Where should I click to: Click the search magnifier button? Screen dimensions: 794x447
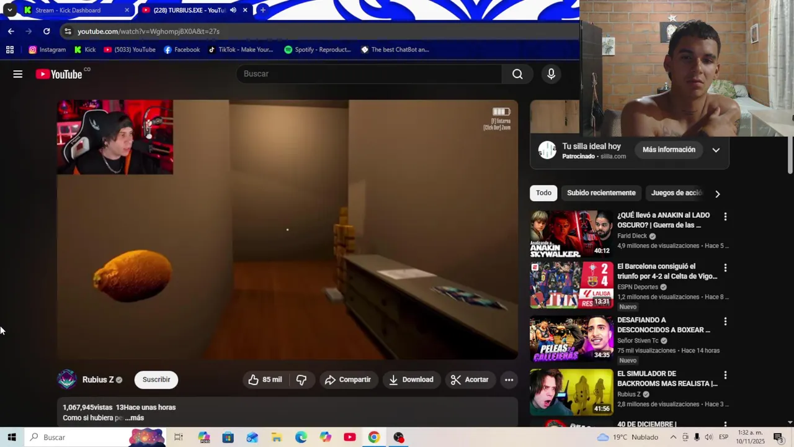[517, 74]
